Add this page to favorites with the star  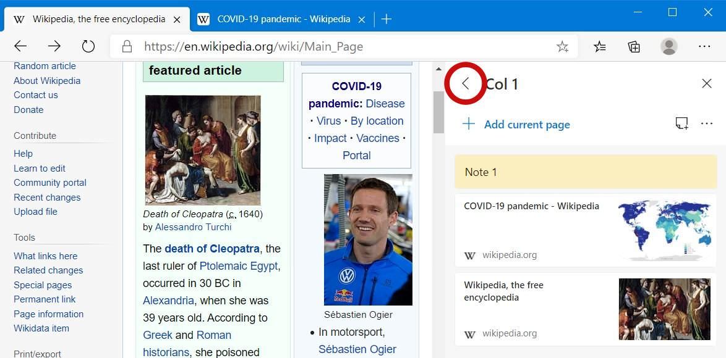563,46
